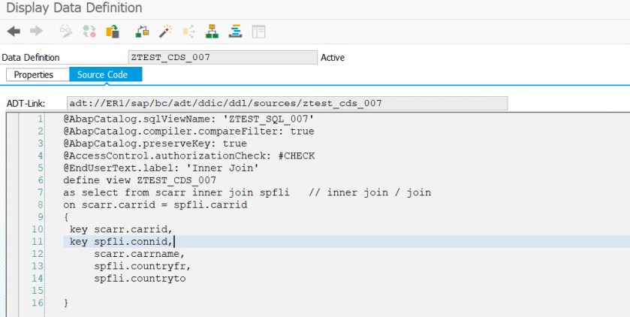Open the Object List hierarchy icon

tap(212, 31)
